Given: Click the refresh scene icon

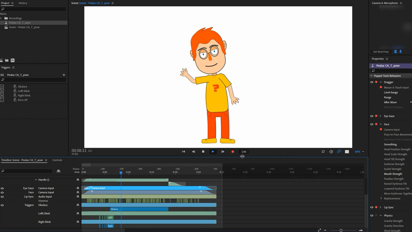Looking at the screenshot, I should tap(323, 151).
